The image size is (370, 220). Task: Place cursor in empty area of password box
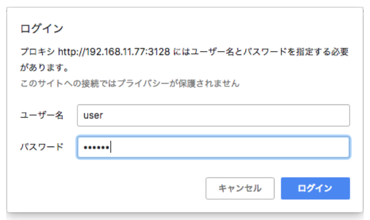tap(229, 147)
